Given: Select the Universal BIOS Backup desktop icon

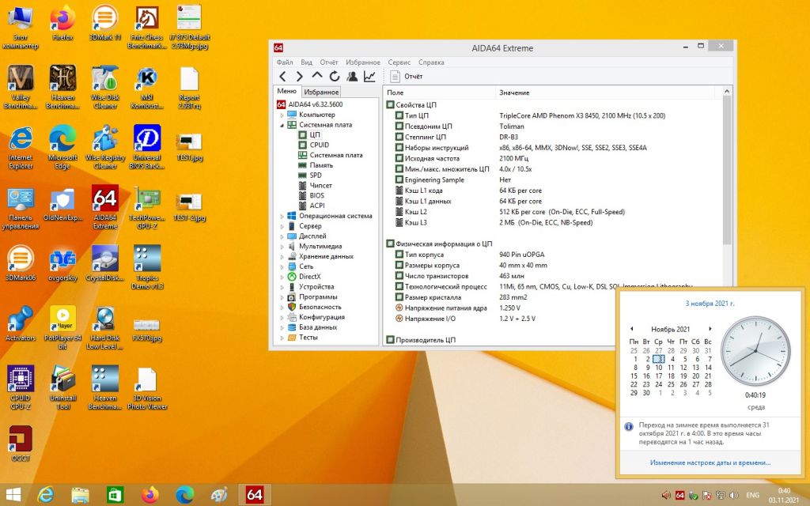Looking at the screenshot, I should pyautogui.click(x=147, y=147).
